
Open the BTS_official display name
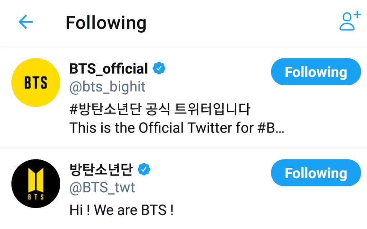coord(109,68)
